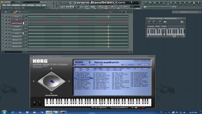Open the All channel filter dropdown

click(x=12, y=52)
